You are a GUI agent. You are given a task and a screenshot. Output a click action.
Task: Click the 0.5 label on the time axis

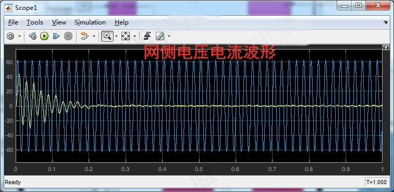tap(199, 170)
